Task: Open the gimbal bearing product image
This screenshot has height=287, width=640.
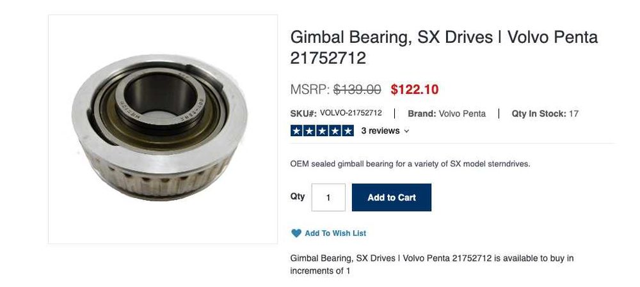Action: point(163,129)
